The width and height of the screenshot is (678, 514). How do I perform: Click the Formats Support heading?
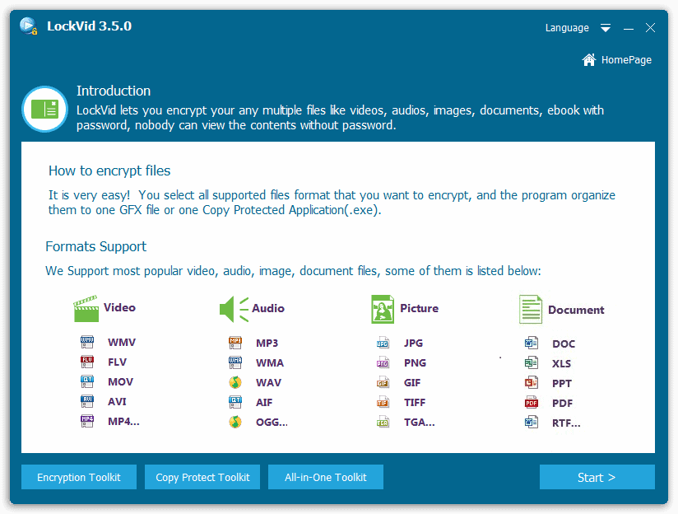pos(96,247)
